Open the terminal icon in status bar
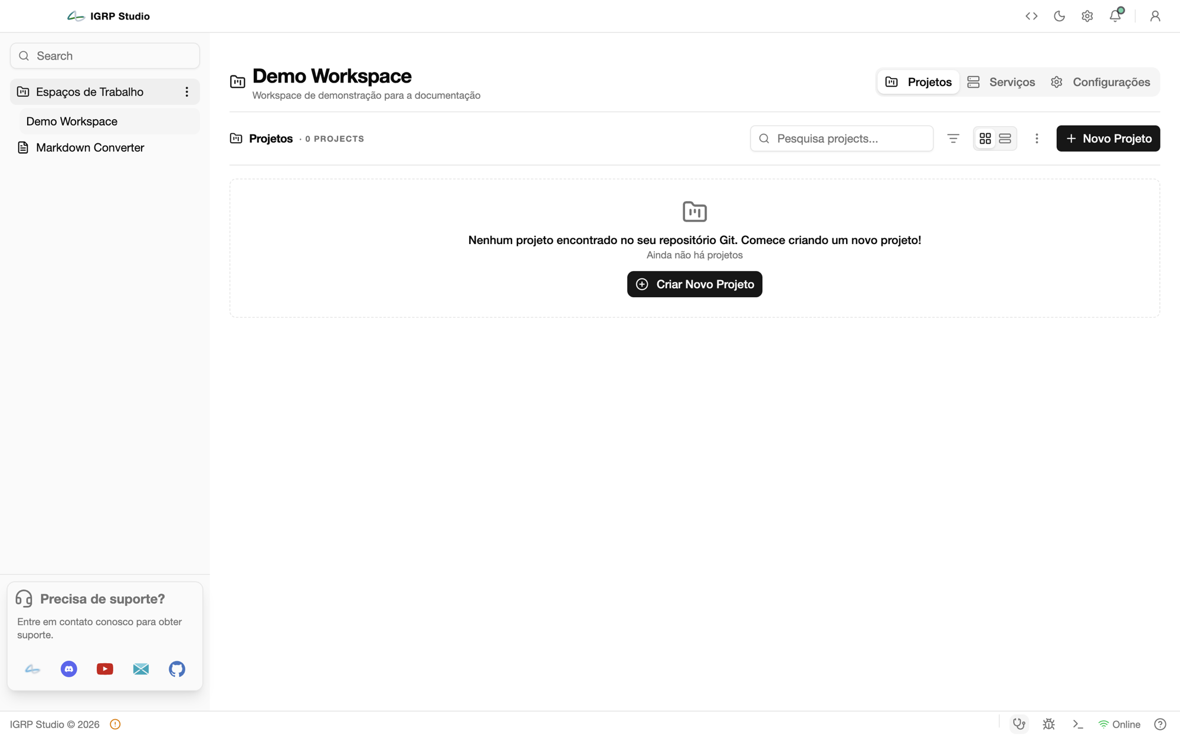This screenshot has width=1180, height=737. click(1078, 724)
